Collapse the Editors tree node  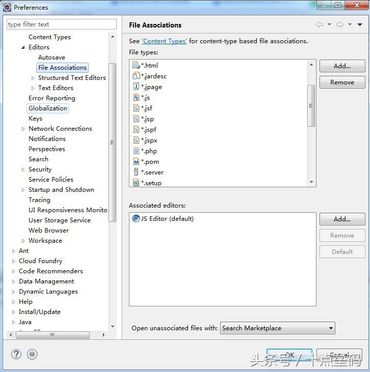tap(23, 47)
